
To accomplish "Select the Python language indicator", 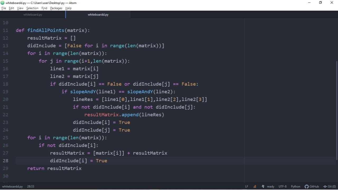I will click(x=295, y=186).
